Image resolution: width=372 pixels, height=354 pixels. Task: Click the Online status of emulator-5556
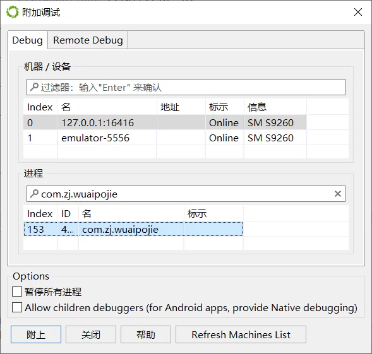(x=224, y=138)
